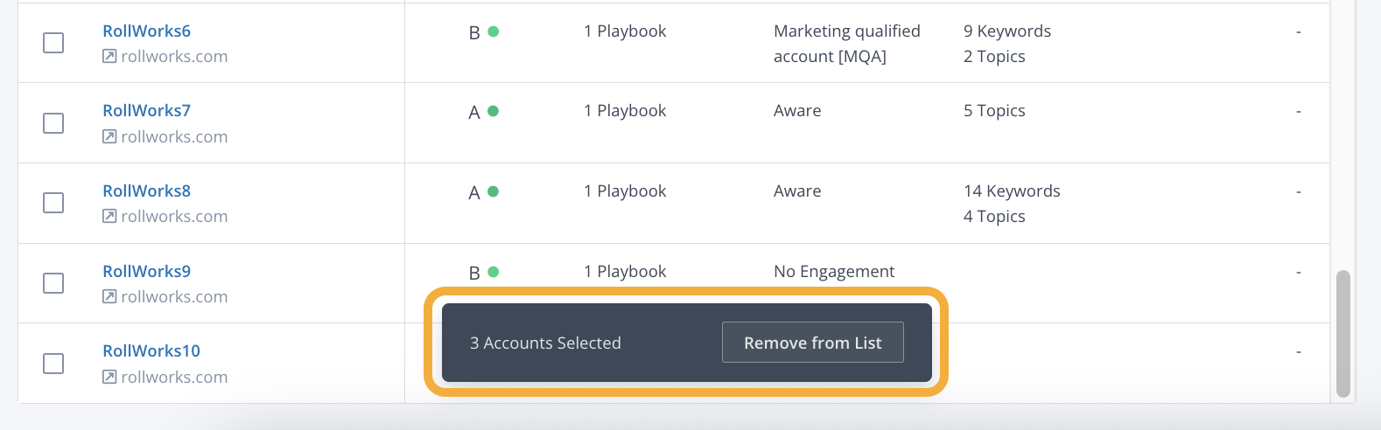
Task: View 9 Keywords for RollWorks6
Action: pos(1007,31)
